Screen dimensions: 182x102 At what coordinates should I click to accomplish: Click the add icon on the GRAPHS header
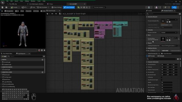tap(42, 60)
